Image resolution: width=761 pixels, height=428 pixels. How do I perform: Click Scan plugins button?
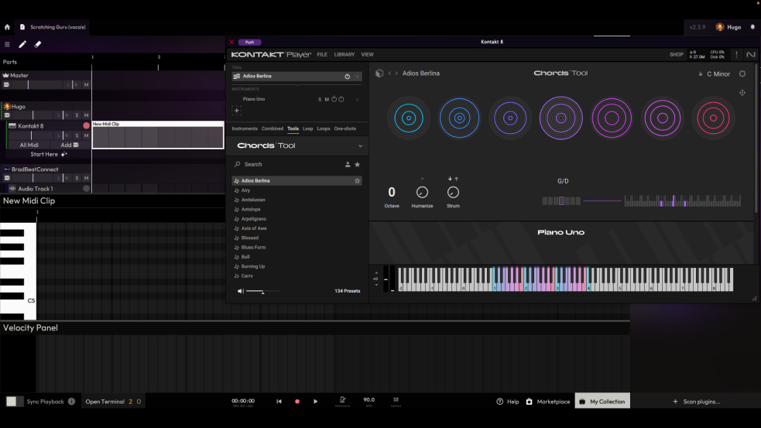pos(697,402)
